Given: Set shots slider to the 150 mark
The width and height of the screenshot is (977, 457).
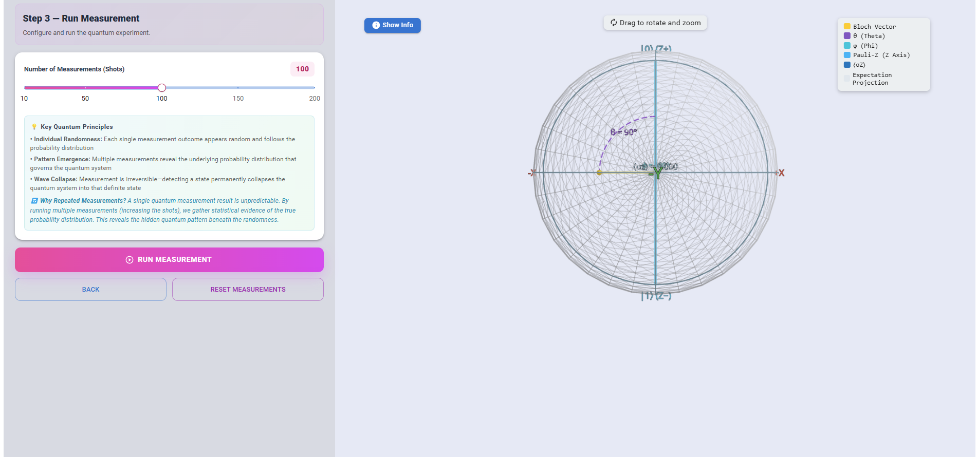Looking at the screenshot, I should pyautogui.click(x=238, y=88).
